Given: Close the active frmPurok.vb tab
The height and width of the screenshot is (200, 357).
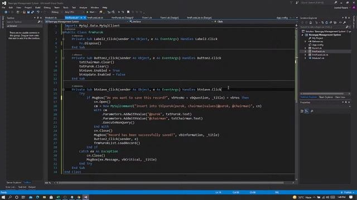Looking at the screenshot, I should pyautogui.click(x=84, y=18).
